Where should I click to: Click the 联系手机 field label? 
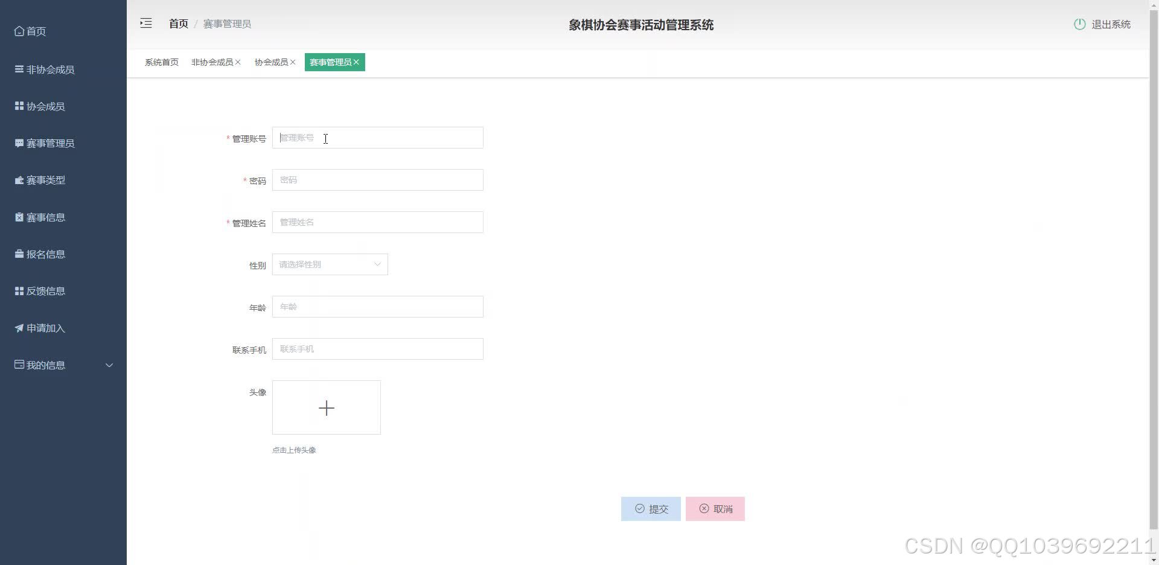point(249,350)
